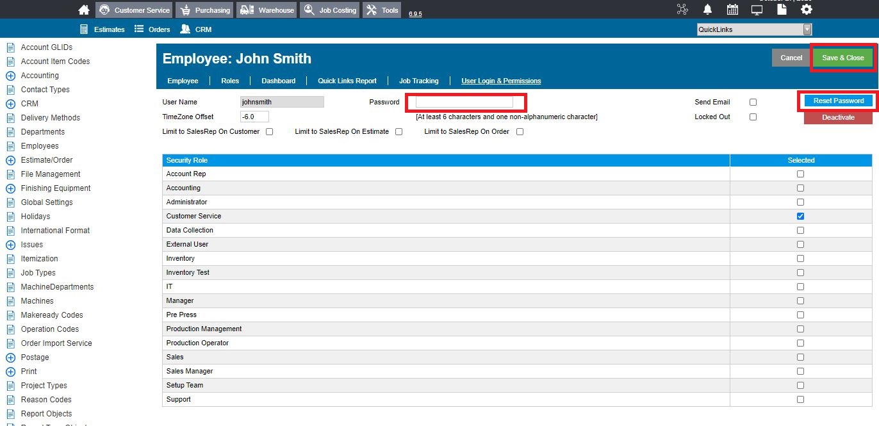Click the Deactivate button
Screen dimensions: 879x426
point(838,117)
